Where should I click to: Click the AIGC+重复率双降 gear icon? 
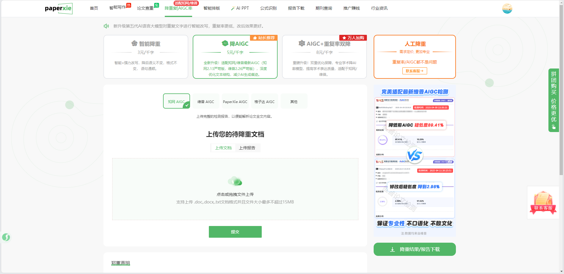point(302,43)
